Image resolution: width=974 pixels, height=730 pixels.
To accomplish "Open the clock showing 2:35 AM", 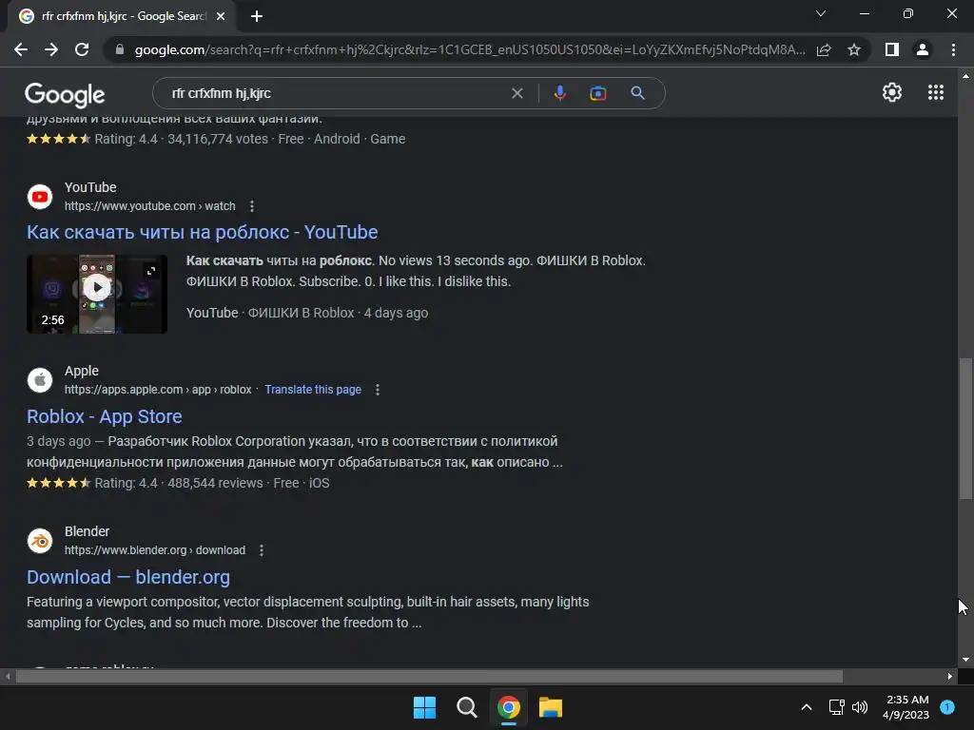I will 906,707.
